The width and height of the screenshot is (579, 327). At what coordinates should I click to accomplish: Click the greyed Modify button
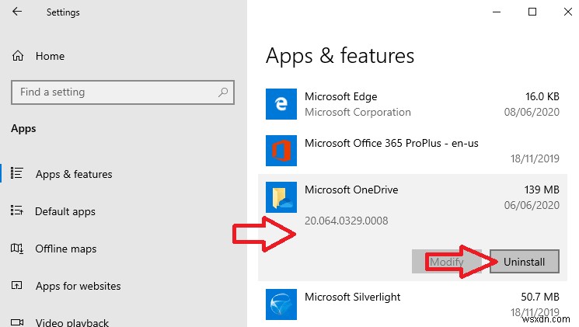pyautogui.click(x=447, y=262)
